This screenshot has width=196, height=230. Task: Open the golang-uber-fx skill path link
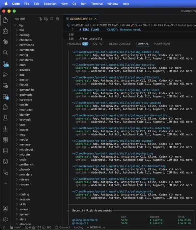pyautogui.click(x=112, y=191)
